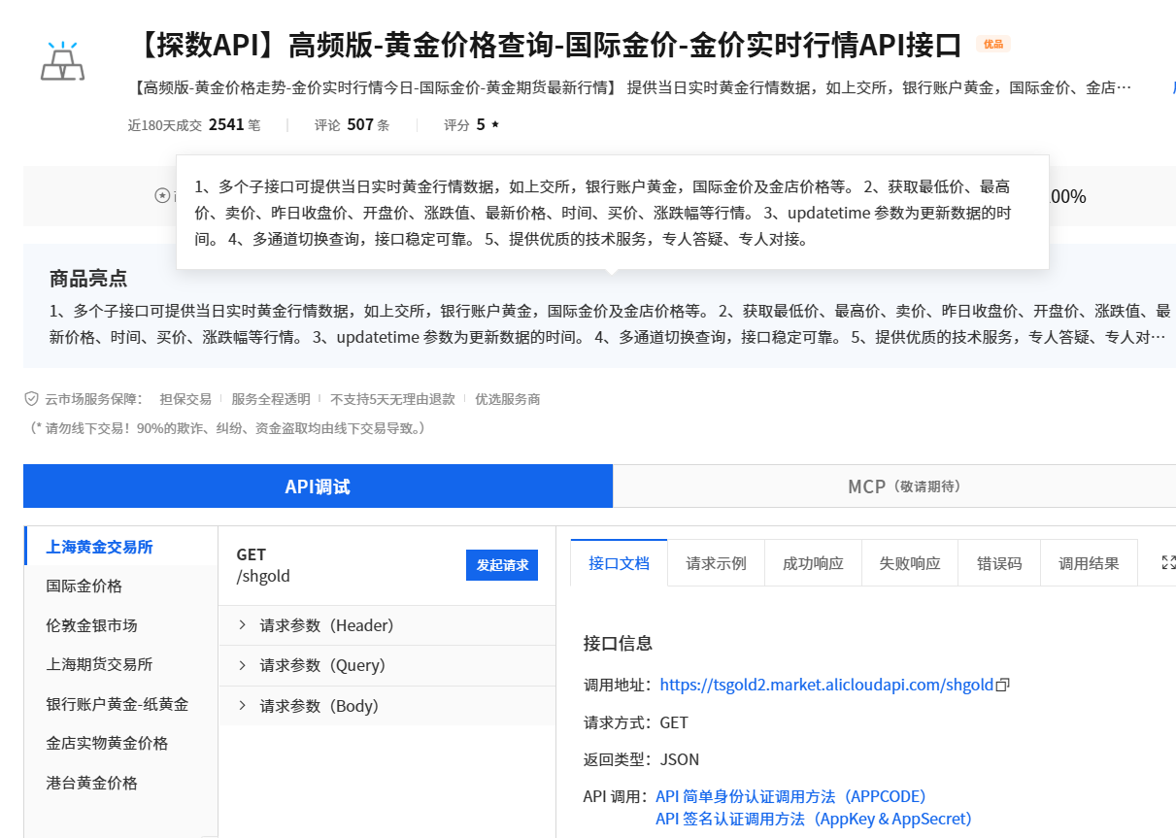Image resolution: width=1176 pixels, height=838 pixels.
Task: Select 国际金价格 in the left sidebar
Action: [x=84, y=586]
